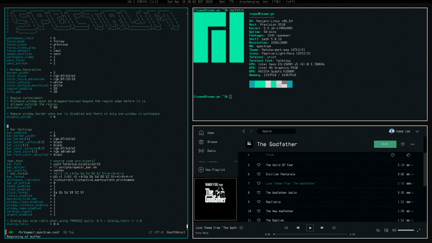The width and height of the screenshot is (432, 243).
Task: Save The Godfather album with header heart
Action: [403, 144]
